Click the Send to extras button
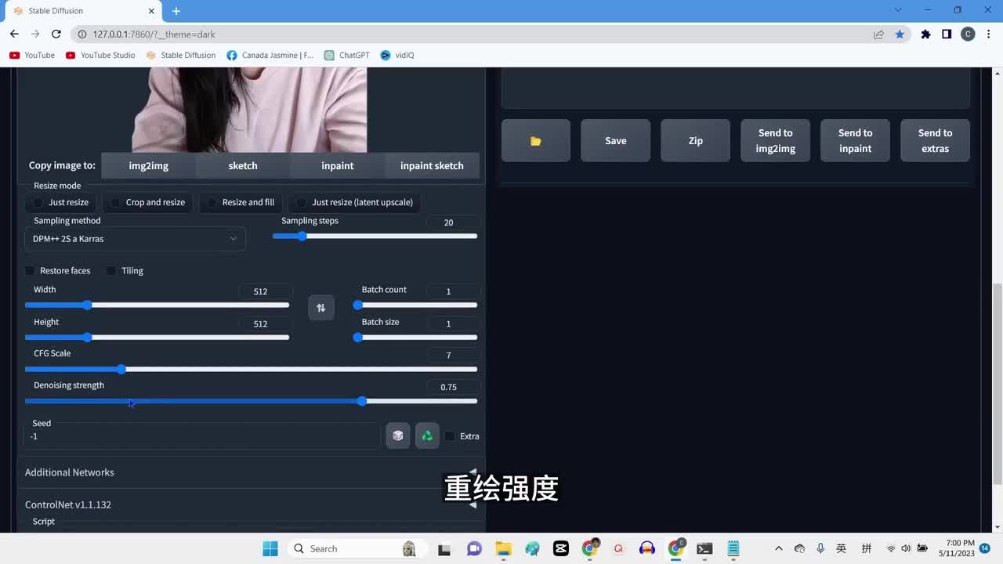Viewport: 1003px width, 564px height. click(935, 141)
